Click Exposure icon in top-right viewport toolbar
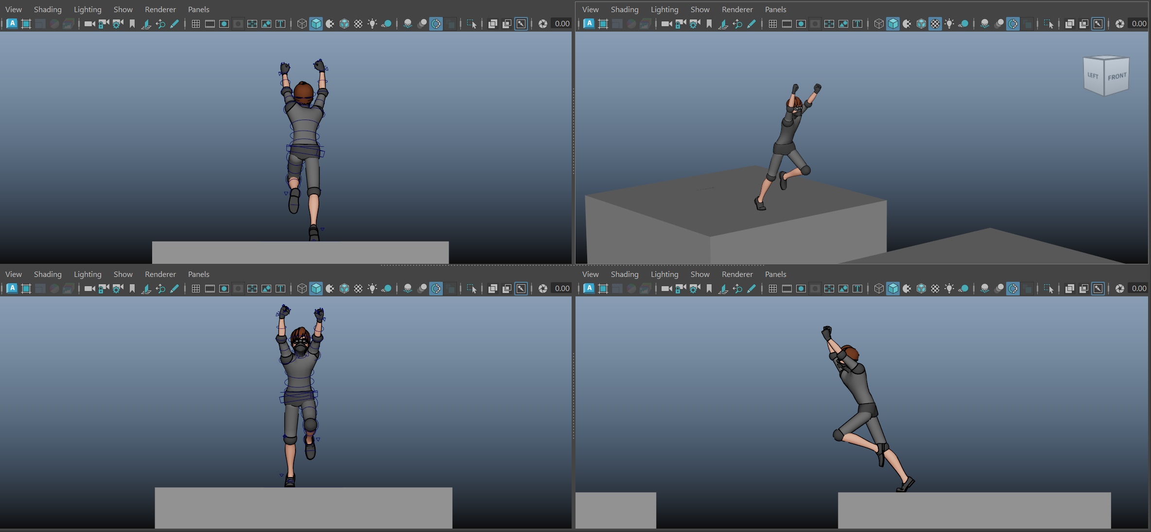1151x532 pixels. [x=1119, y=24]
